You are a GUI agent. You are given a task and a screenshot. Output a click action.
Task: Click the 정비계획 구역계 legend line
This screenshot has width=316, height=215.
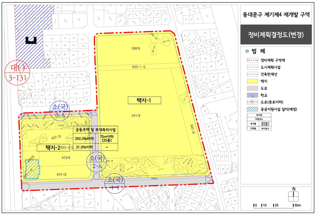pos(252,60)
